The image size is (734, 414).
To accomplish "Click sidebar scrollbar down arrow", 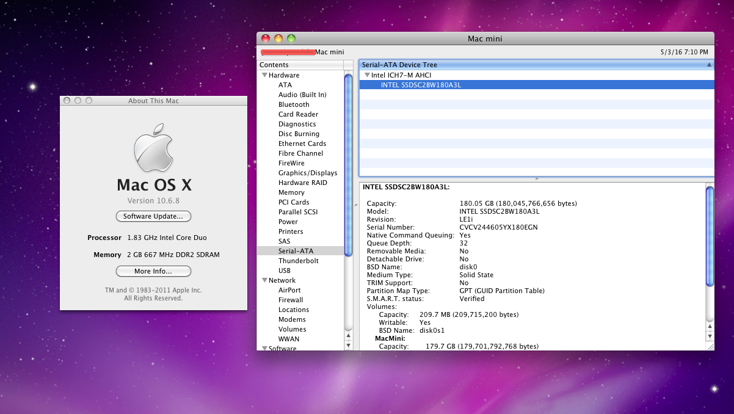I will (349, 346).
